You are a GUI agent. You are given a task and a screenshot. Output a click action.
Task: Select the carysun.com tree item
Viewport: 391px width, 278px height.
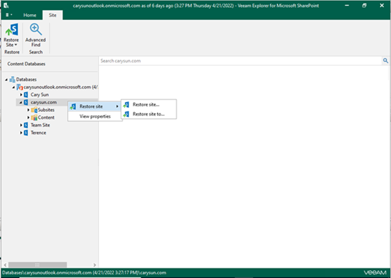tap(44, 102)
